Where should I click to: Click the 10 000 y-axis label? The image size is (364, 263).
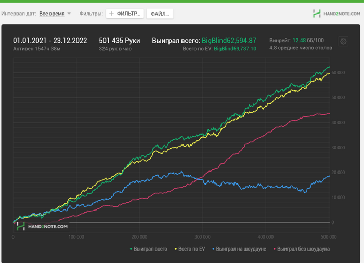point(338,198)
